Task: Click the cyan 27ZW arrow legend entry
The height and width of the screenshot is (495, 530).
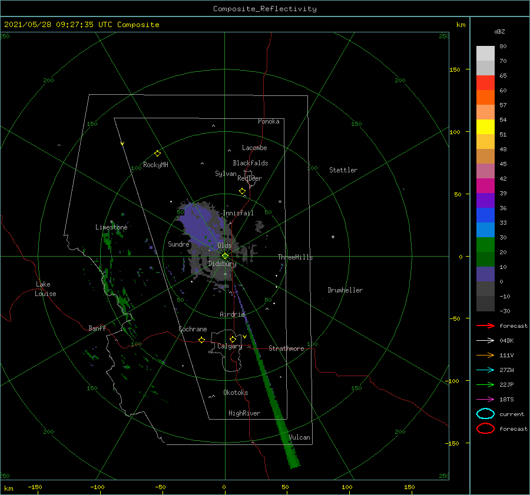Action: point(485,370)
